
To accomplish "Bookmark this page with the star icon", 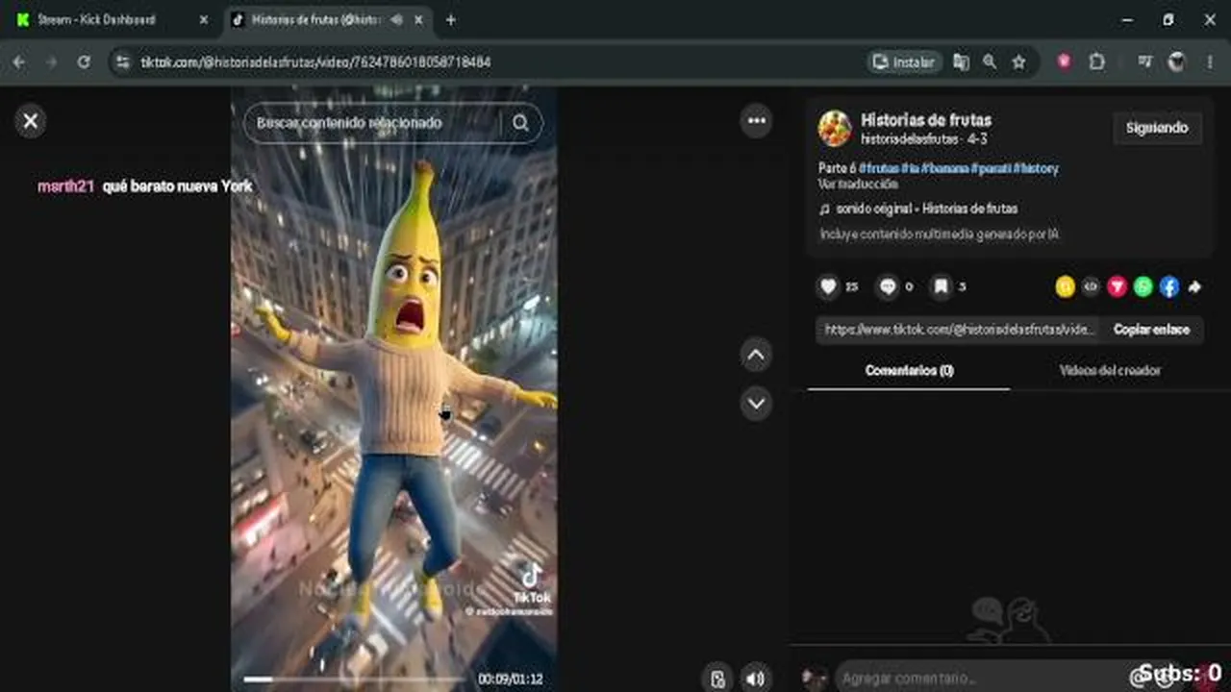I will click(1018, 62).
